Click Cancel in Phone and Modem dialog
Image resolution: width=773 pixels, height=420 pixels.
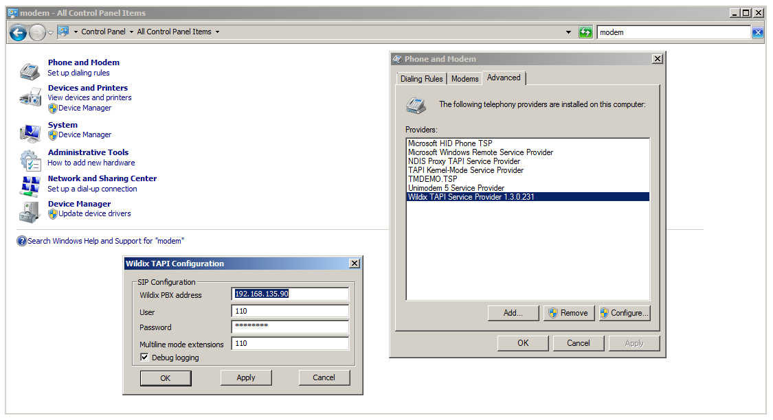point(579,343)
